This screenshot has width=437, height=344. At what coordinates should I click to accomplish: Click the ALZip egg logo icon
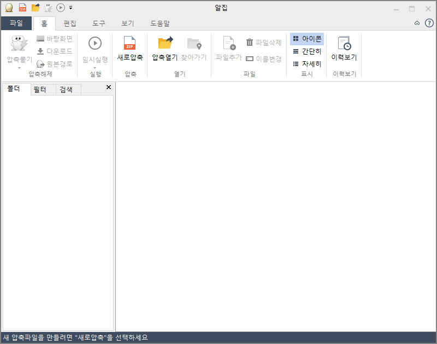[9, 8]
